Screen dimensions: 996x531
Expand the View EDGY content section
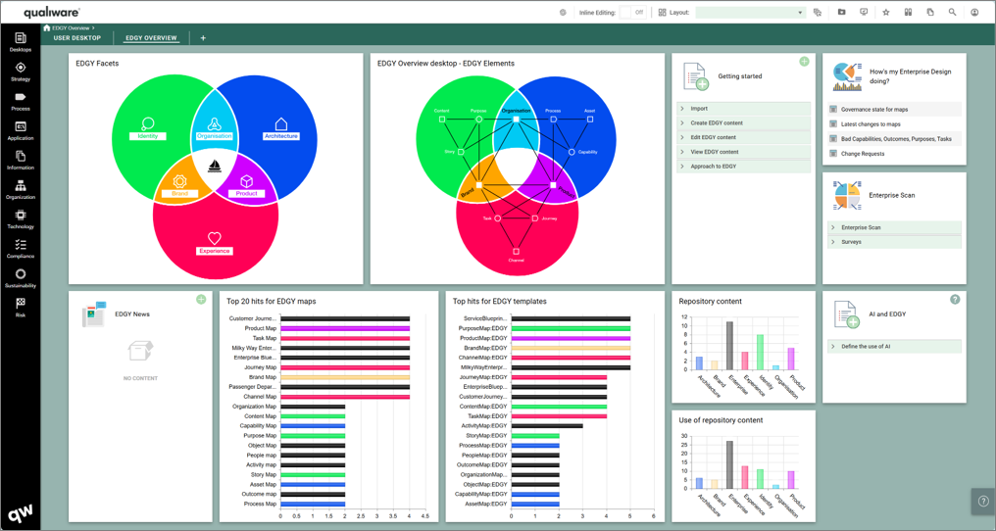point(744,152)
